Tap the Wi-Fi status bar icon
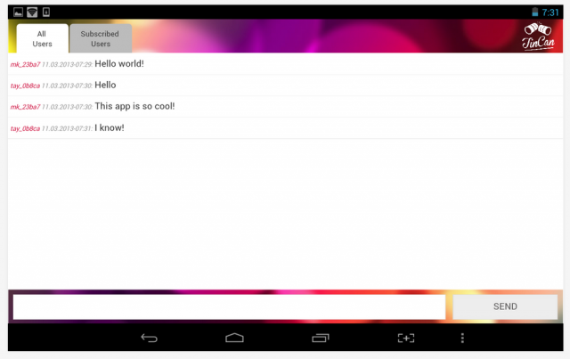Viewport: 570px width, 359px height. 32,12
